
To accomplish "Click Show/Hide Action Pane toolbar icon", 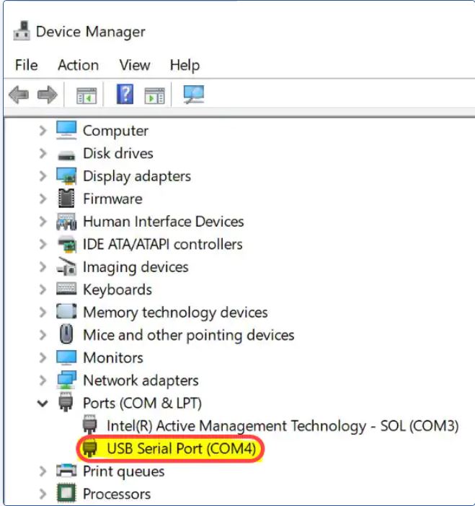I will (x=155, y=95).
